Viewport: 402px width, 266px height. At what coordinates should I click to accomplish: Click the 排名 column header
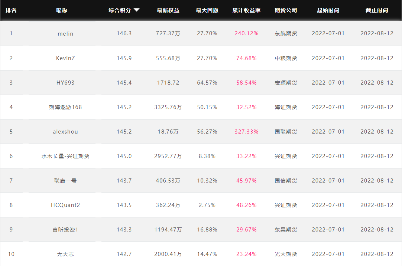click(x=11, y=10)
